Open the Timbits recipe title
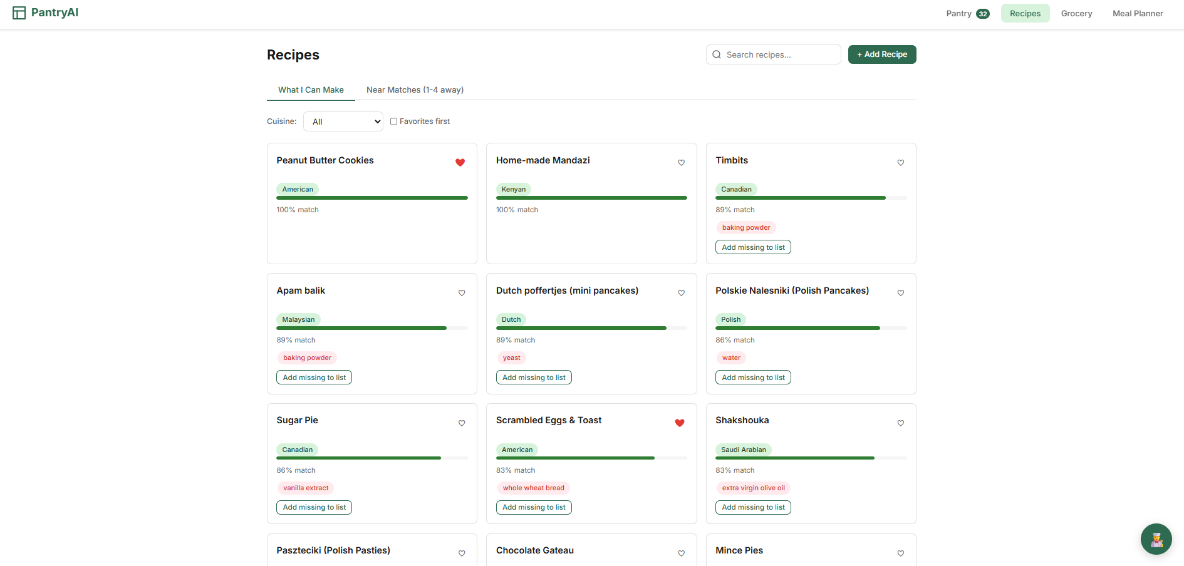The width and height of the screenshot is (1184, 566). (732, 160)
